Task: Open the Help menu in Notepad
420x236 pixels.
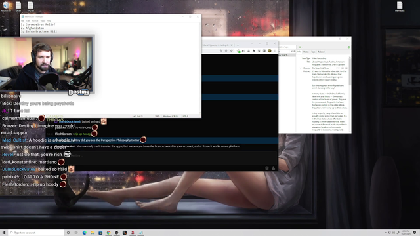Action: (49, 20)
